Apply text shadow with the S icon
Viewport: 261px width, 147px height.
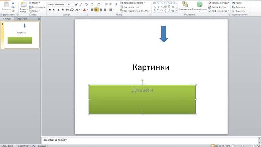click(x=62, y=10)
